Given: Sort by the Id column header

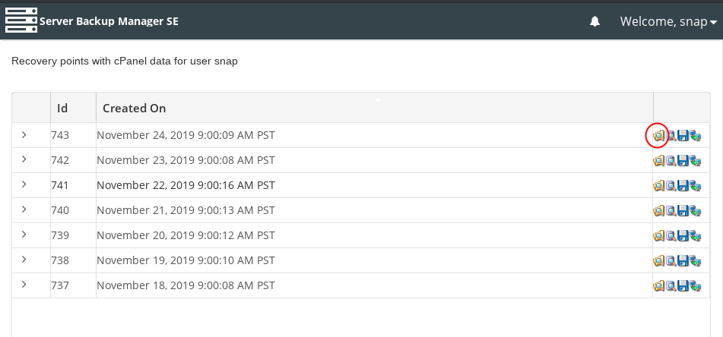Looking at the screenshot, I should point(63,108).
